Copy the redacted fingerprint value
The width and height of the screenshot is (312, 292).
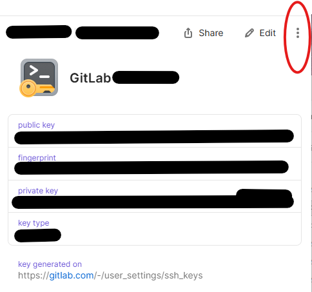(x=151, y=168)
